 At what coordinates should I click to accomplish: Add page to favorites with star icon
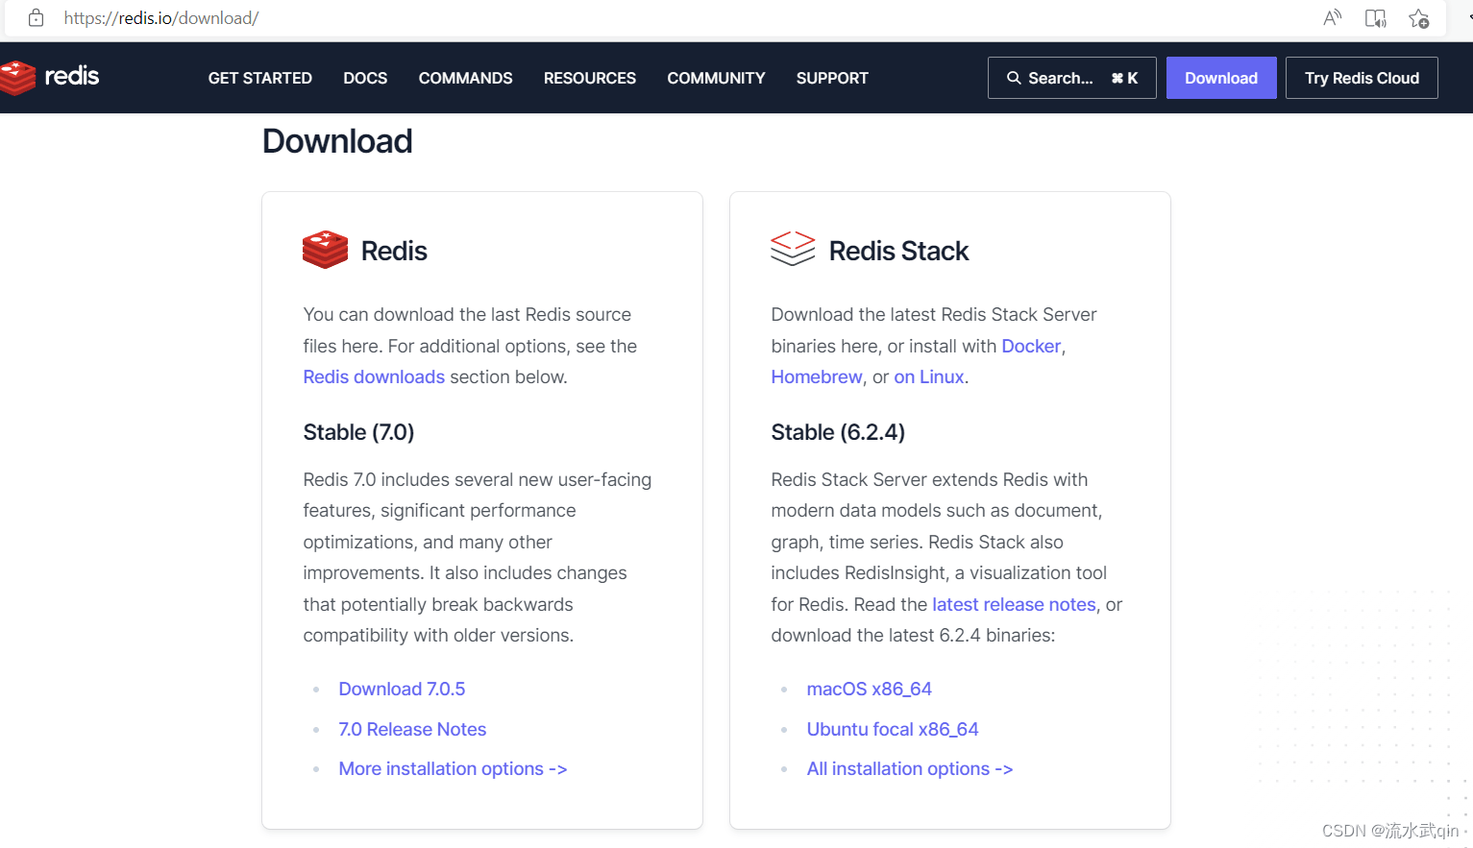pos(1418,18)
